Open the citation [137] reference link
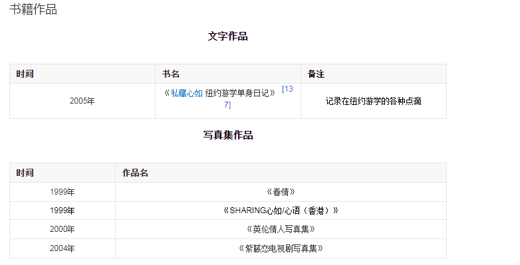 [287, 89]
